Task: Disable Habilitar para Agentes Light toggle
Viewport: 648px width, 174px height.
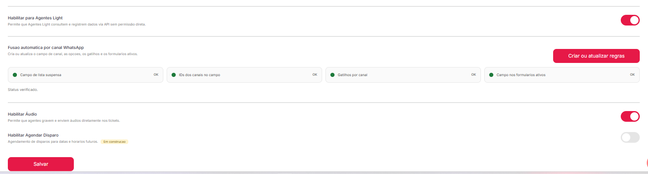Action: click(630, 20)
